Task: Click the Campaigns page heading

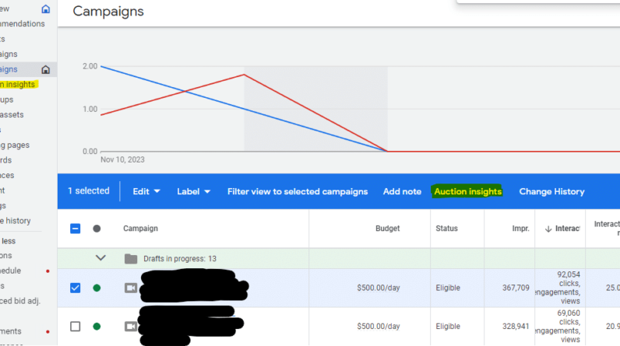Action: point(108,12)
